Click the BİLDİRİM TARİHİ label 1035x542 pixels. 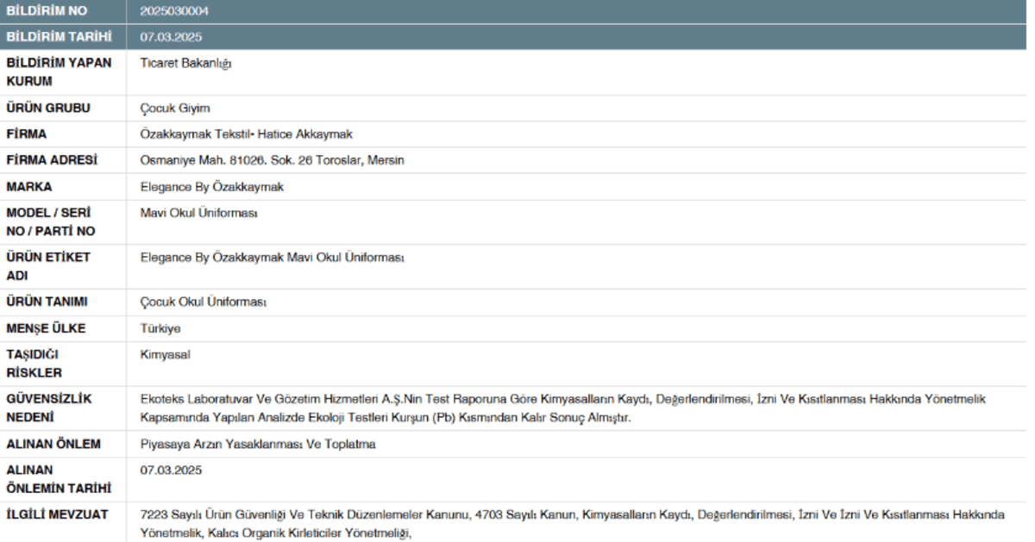[x=59, y=37]
